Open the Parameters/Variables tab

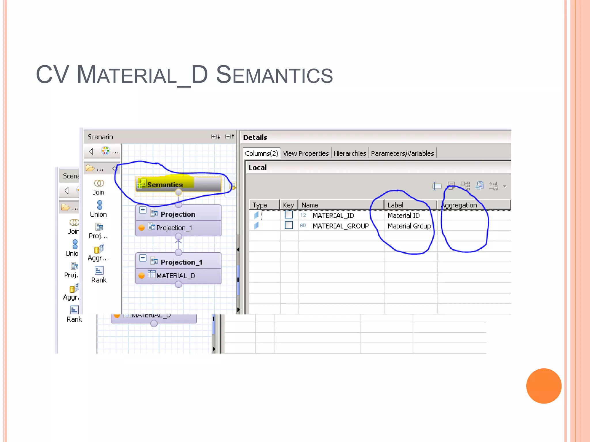point(402,153)
